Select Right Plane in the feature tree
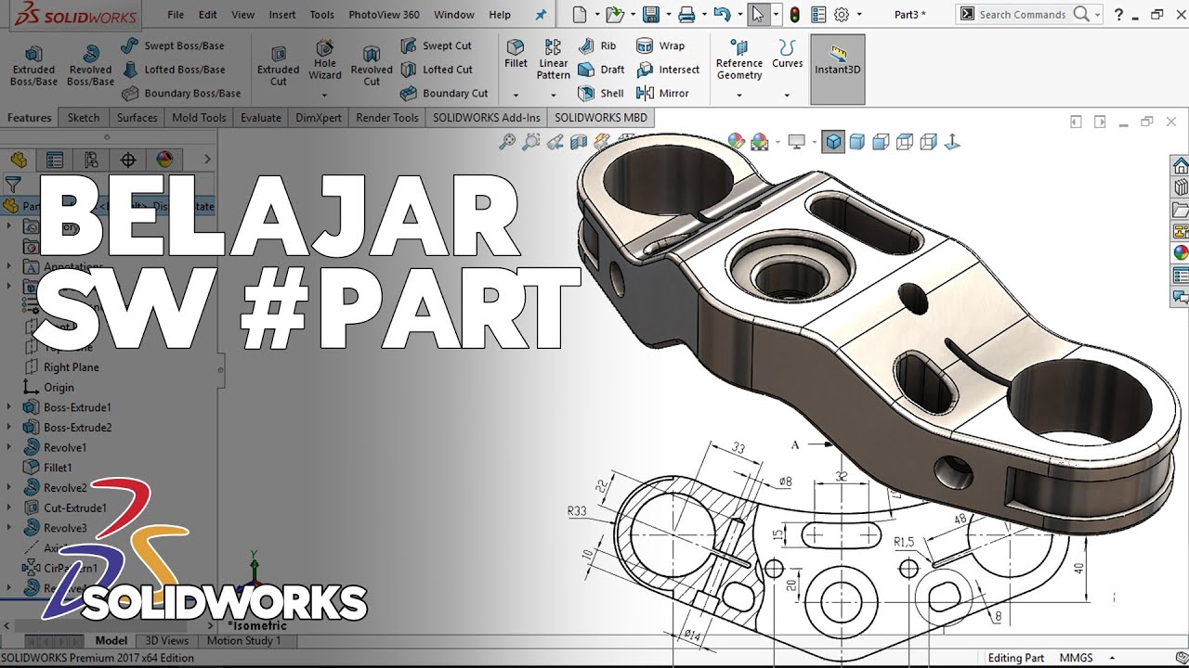The width and height of the screenshot is (1189, 668). 61,367
